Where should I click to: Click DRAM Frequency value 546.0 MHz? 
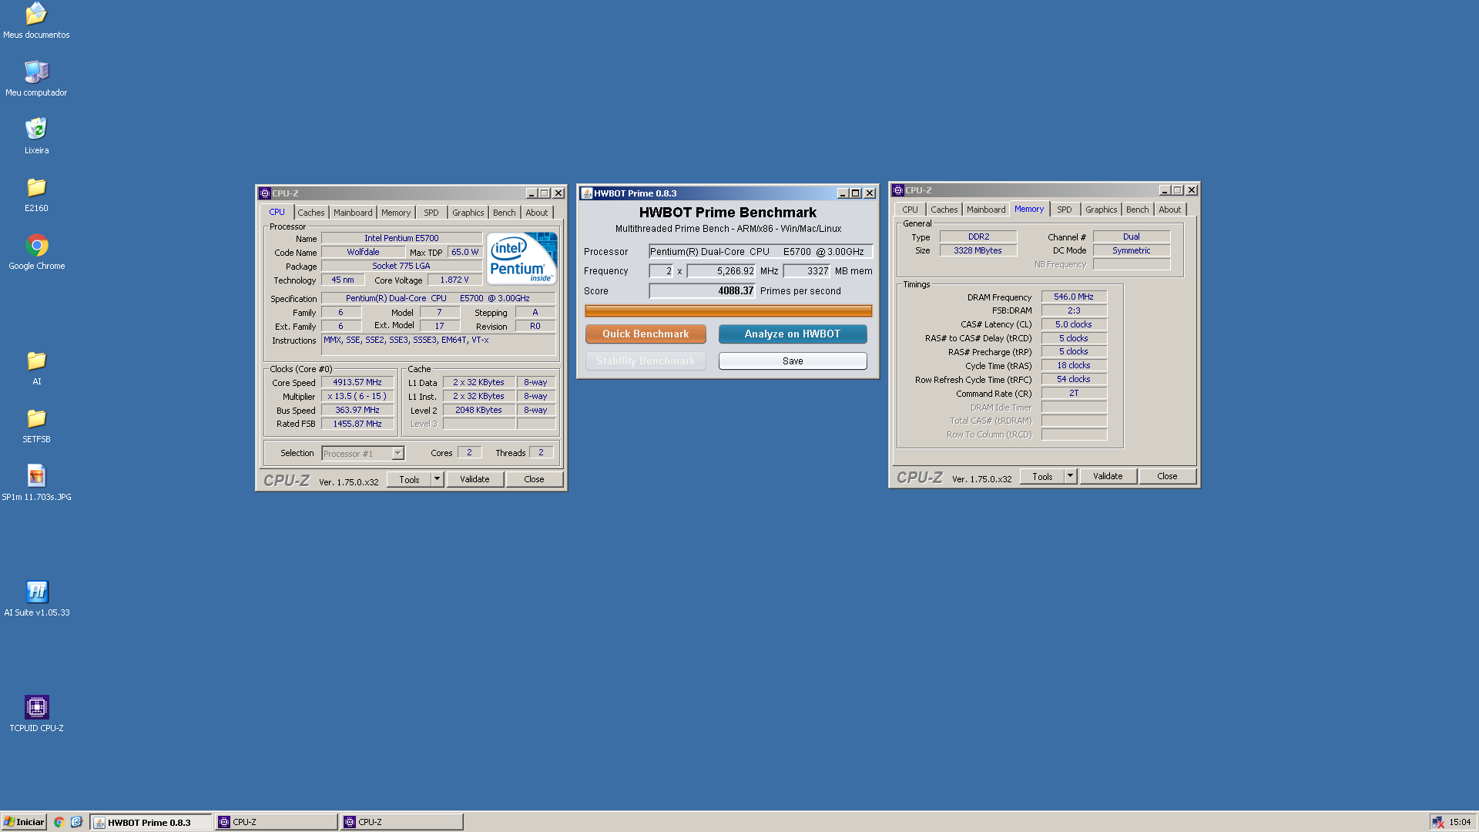1074,297
